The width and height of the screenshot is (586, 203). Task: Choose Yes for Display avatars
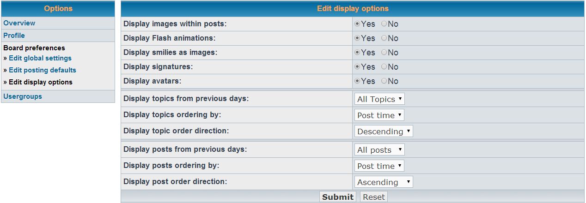(x=357, y=81)
